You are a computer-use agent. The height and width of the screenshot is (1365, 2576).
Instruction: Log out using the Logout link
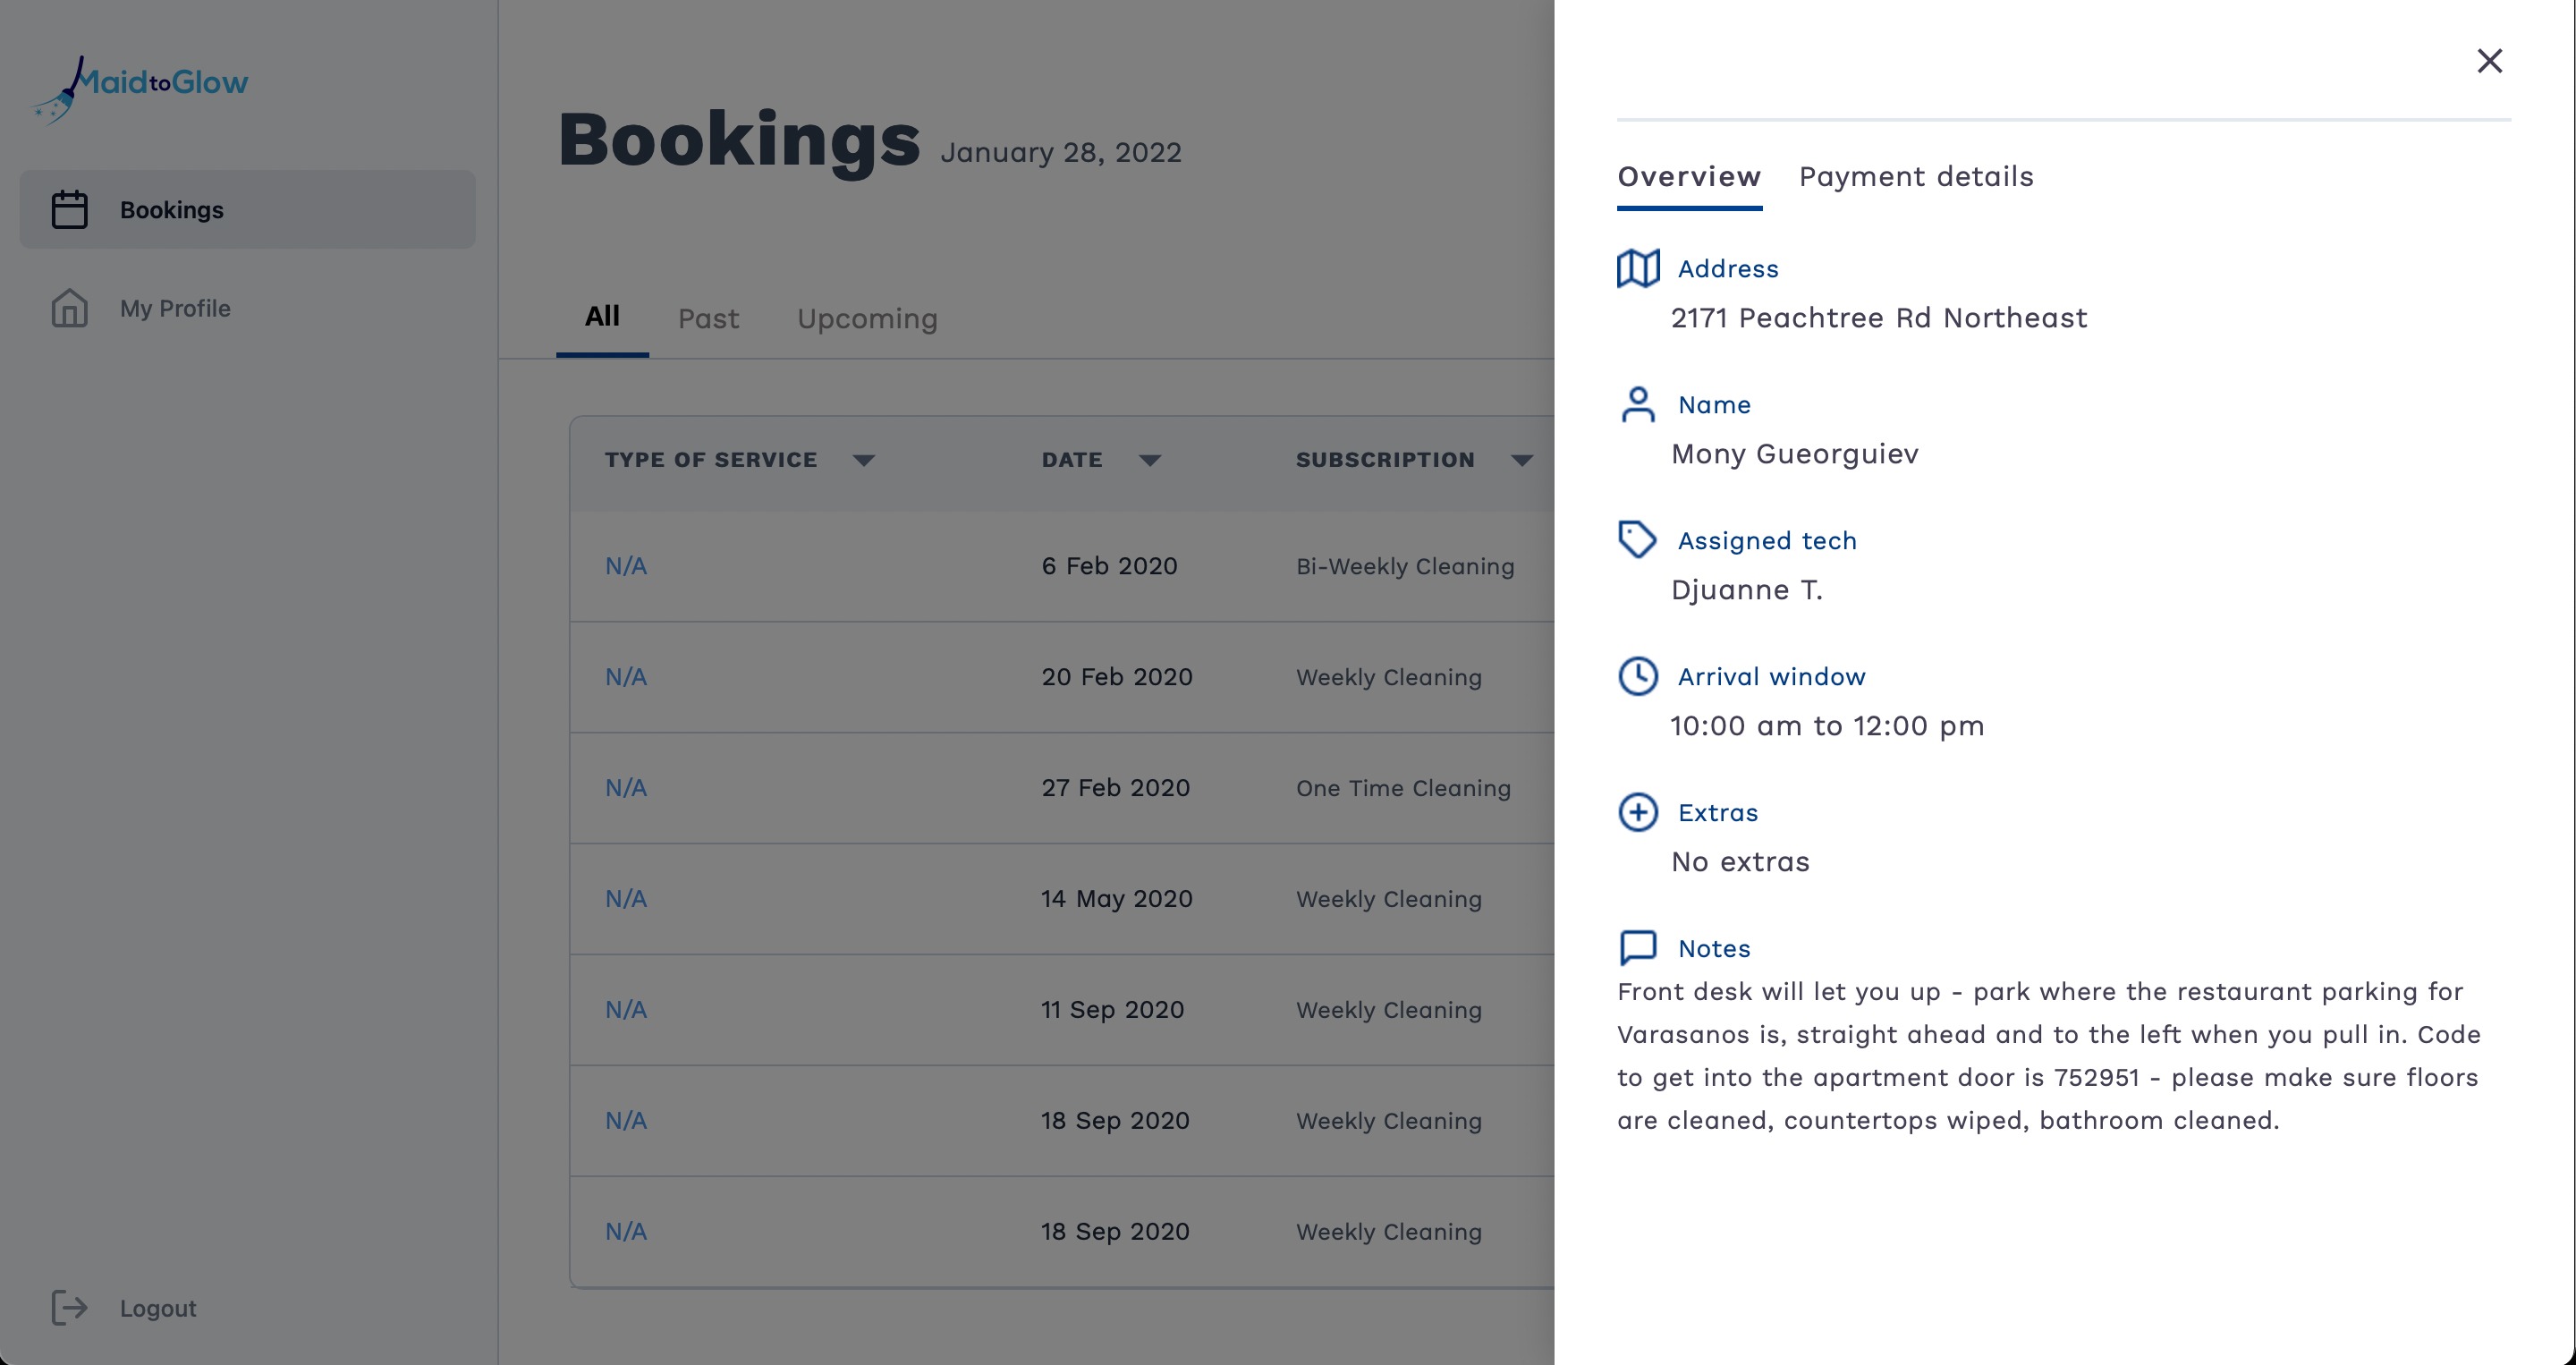(157, 1308)
